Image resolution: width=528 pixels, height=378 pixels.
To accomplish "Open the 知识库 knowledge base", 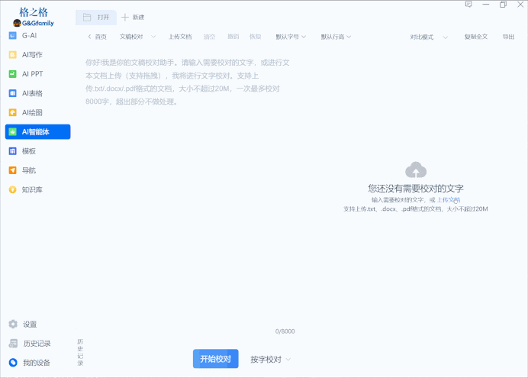I will coord(32,189).
